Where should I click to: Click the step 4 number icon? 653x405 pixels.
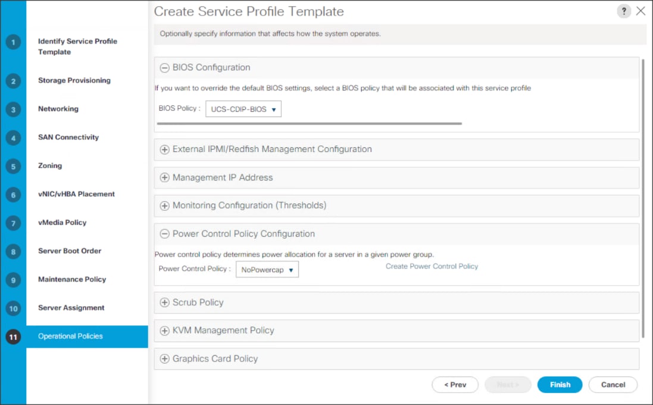click(13, 138)
